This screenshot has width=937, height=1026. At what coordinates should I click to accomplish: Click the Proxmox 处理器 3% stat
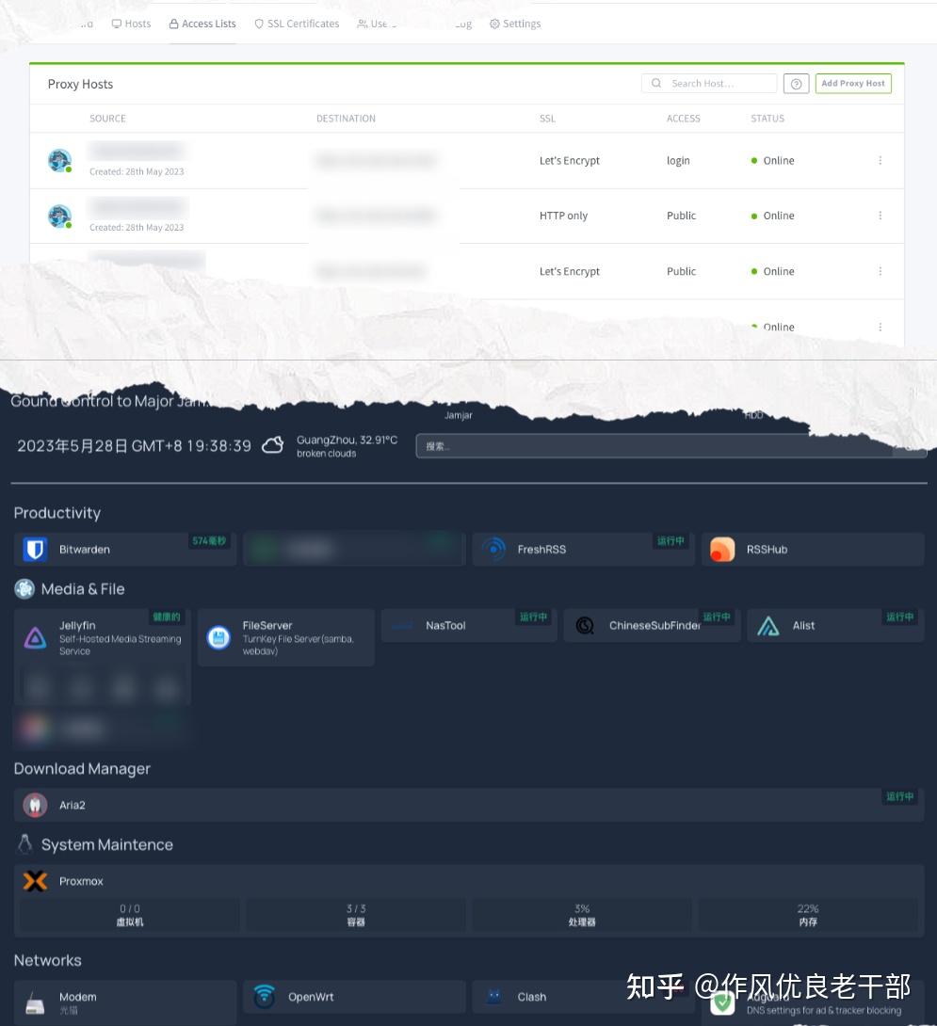pyautogui.click(x=582, y=915)
